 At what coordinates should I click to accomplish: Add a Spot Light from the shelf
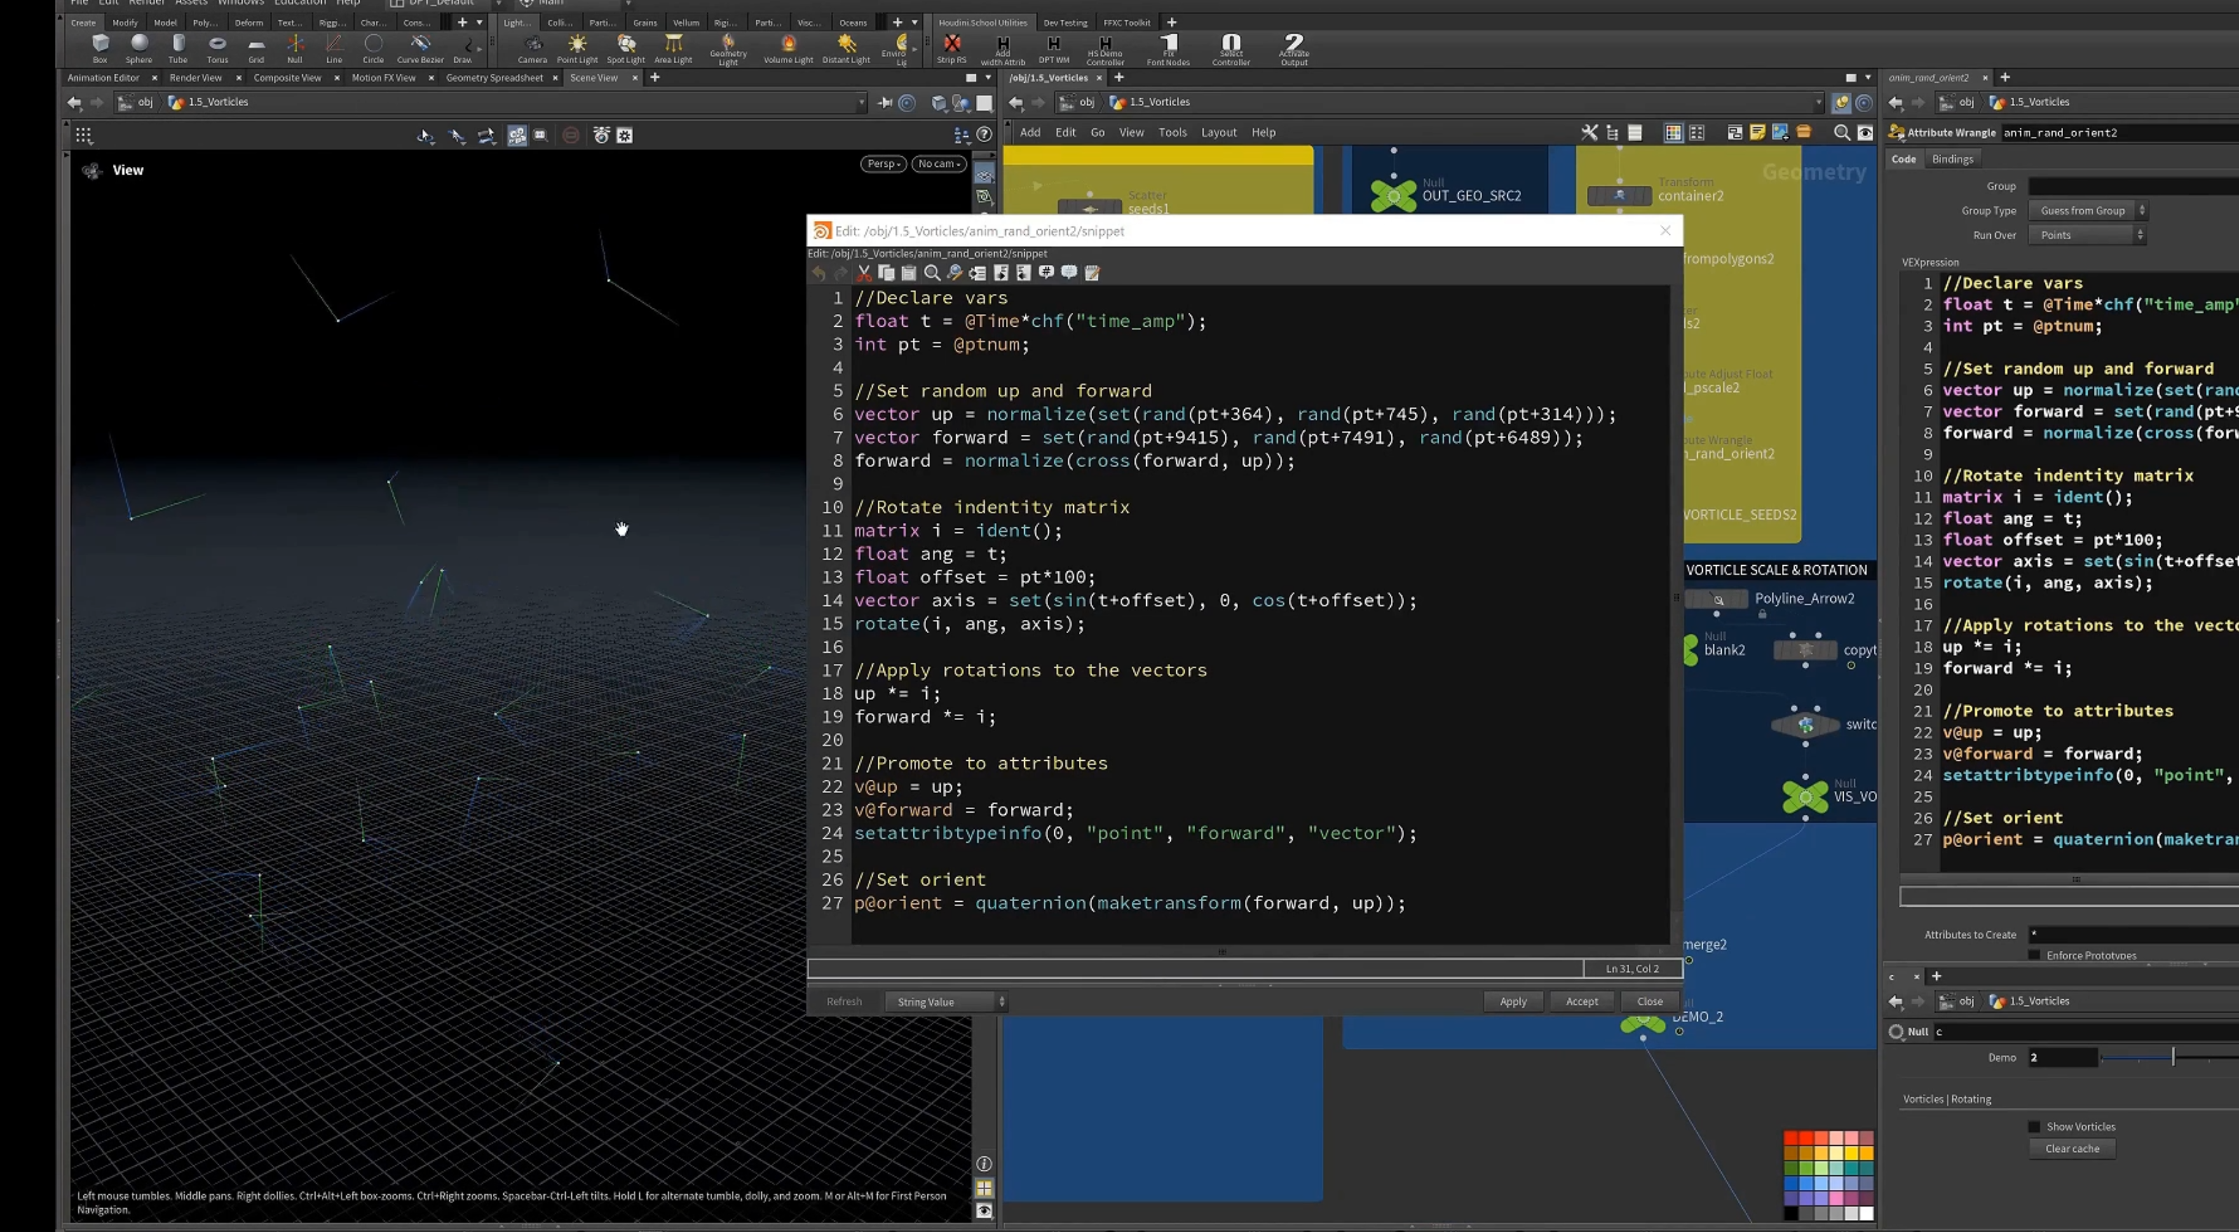pyautogui.click(x=626, y=48)
